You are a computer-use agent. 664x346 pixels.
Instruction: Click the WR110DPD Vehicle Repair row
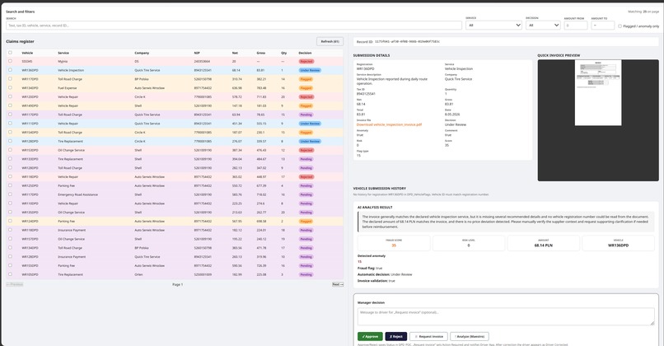(x=175, y=203)
